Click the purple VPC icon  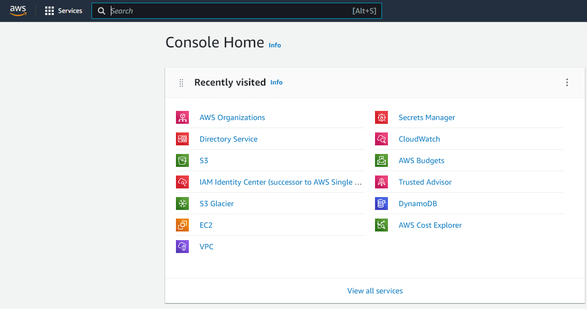click(x=182, y=247)
